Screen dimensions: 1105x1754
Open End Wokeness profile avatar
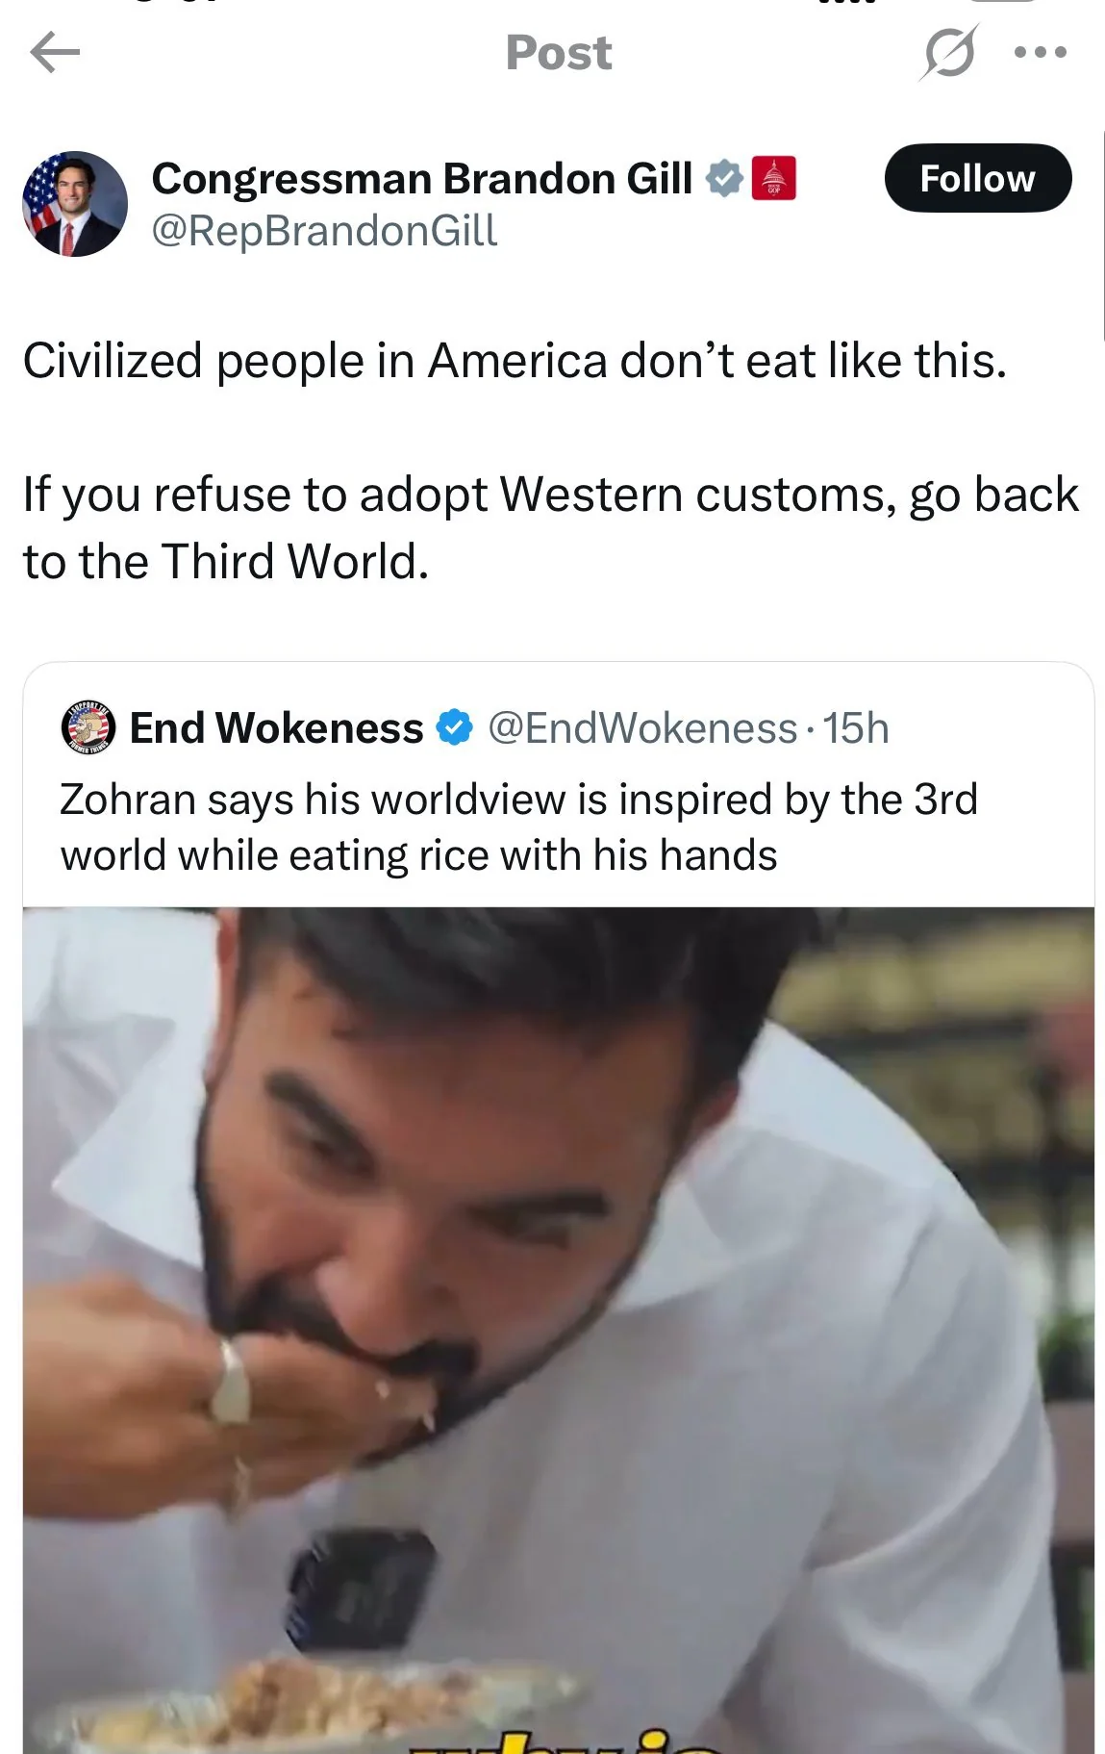[x=88, y=727]
